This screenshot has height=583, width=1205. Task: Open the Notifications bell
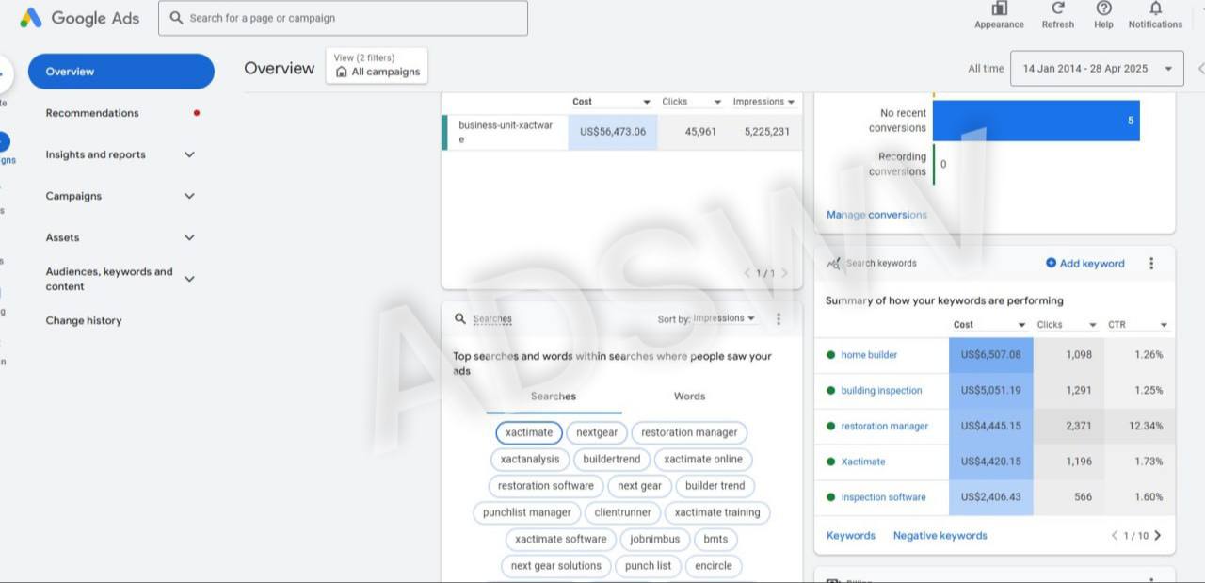tap(1155, 8)
